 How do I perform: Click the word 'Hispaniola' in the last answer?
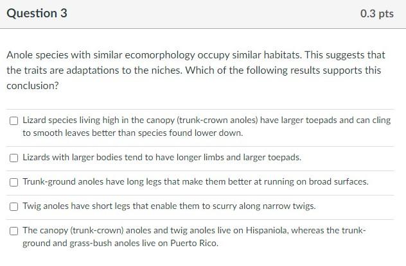pos(267,230)
